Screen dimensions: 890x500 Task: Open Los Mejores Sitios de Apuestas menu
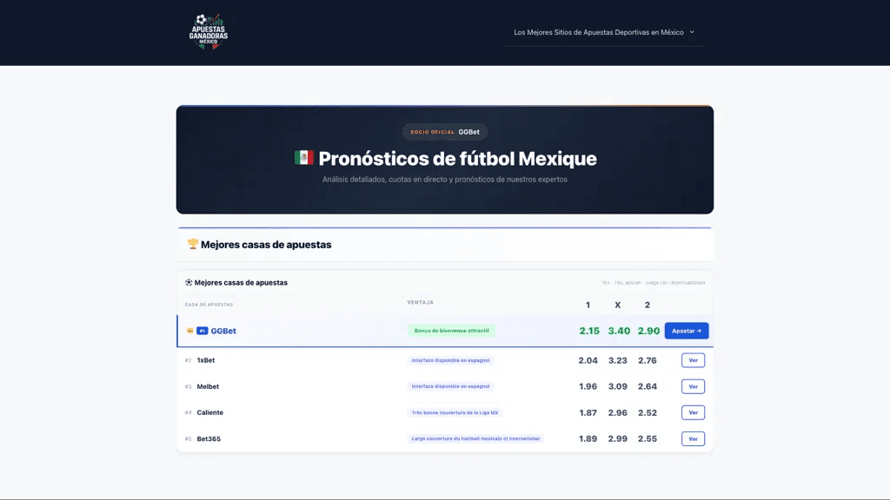[x=598, y=32]
